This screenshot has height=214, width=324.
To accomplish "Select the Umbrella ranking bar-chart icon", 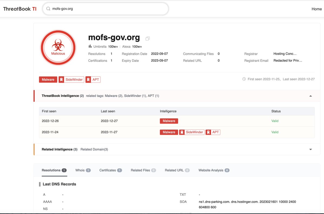I will coord(90,46).
